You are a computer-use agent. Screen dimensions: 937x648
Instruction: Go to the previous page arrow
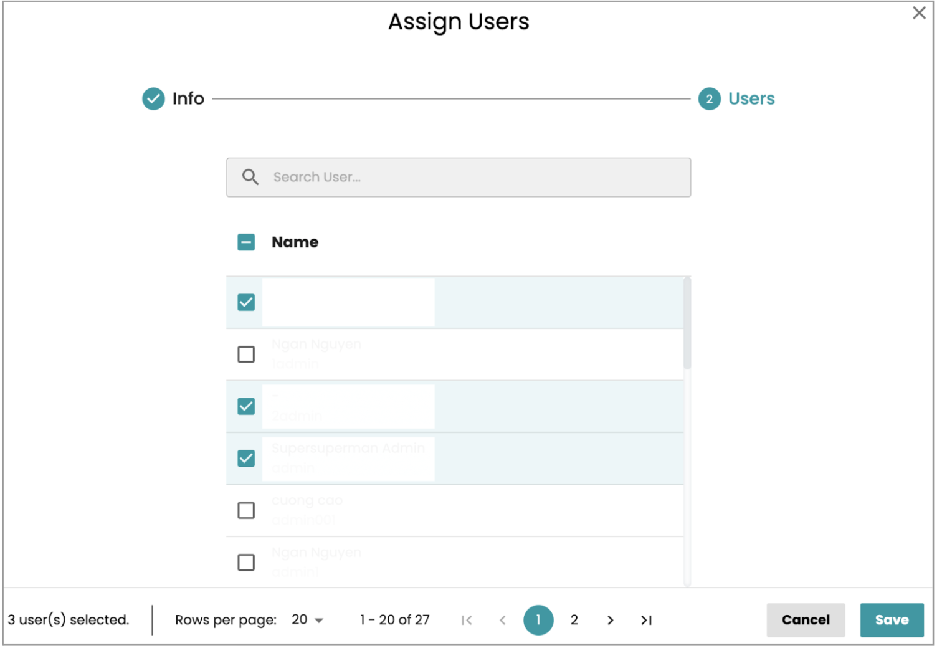coord(503,620)
